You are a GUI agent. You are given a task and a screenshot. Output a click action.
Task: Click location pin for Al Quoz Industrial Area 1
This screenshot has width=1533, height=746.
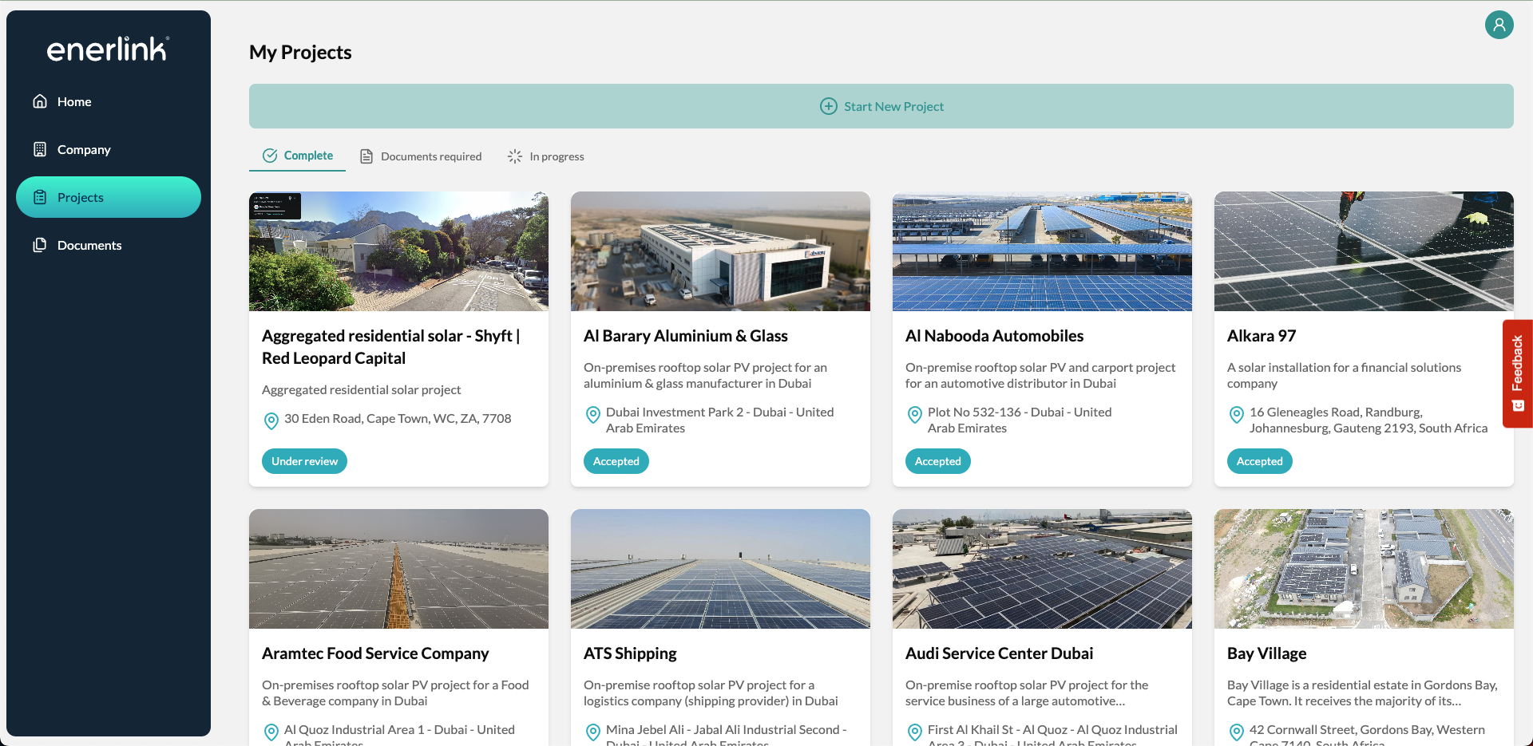(271, 732)
